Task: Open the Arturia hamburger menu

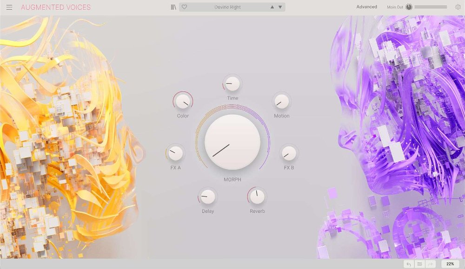Action: [9, 7]
